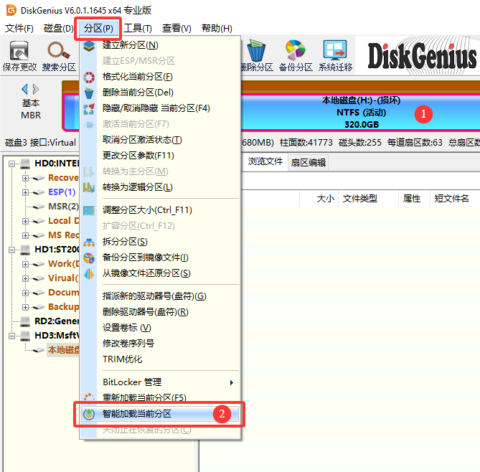Sort file list by 文件类型 column header
Image resolution: width=480 pixels, height=472 pixels.
tap(368, 199)
